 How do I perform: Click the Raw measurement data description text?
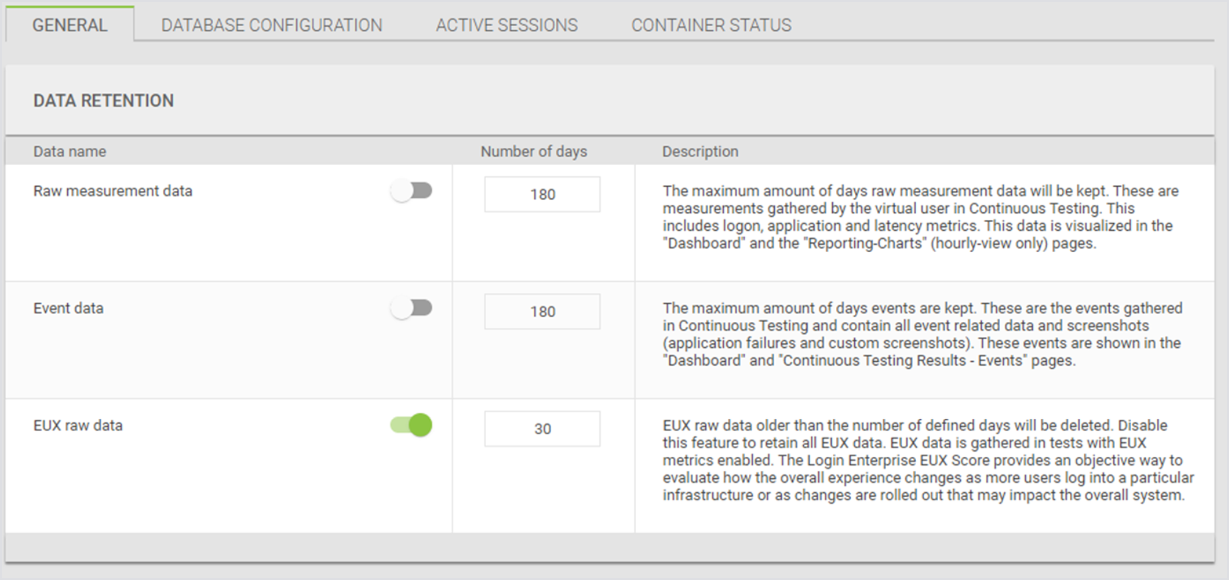coord(920,217)
